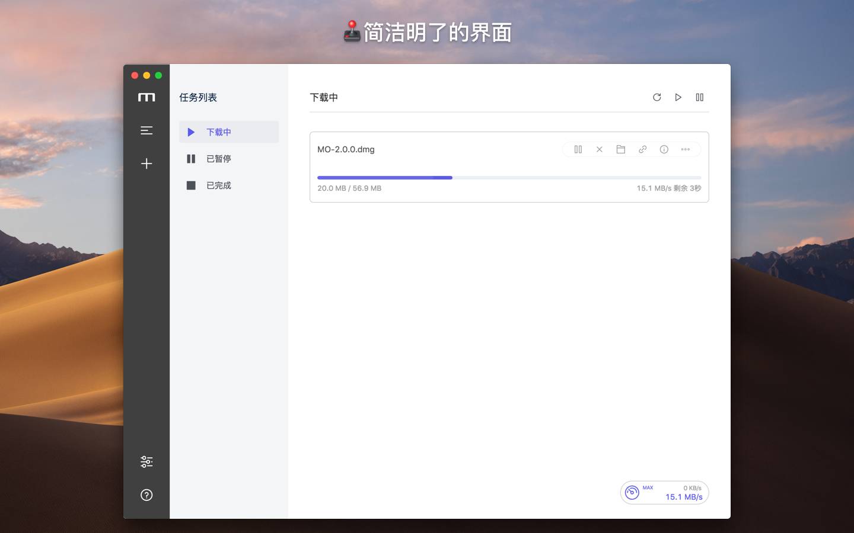Screen dimensions: 854x533
Task: Pause all tasks from the header toolbar
Action: 699,97
